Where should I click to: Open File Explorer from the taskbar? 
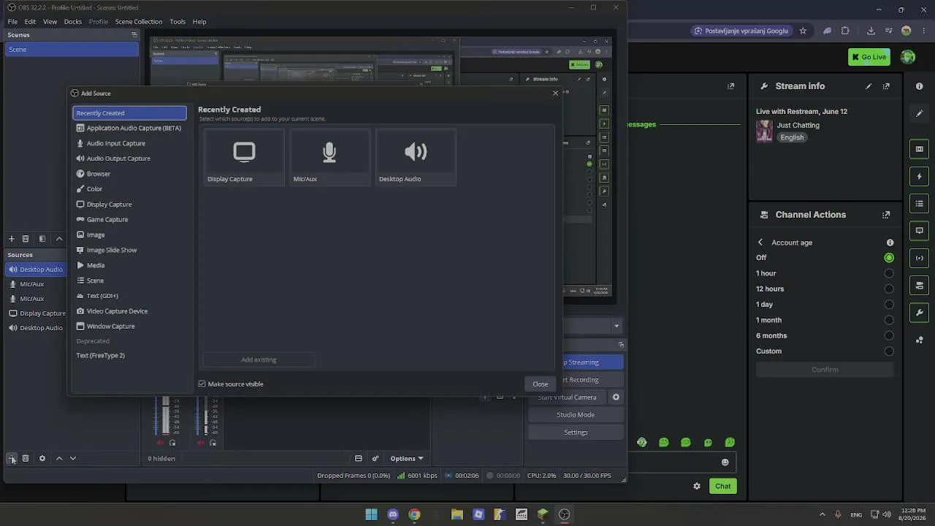(x=457, y=514)
